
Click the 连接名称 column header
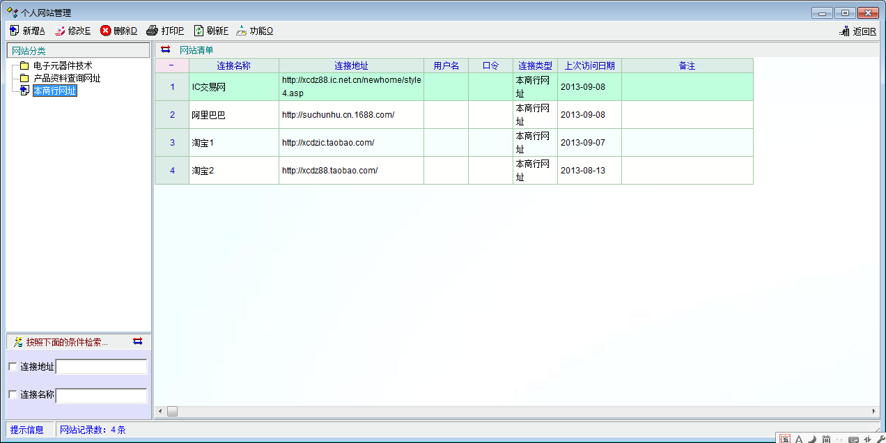(233, 65)
